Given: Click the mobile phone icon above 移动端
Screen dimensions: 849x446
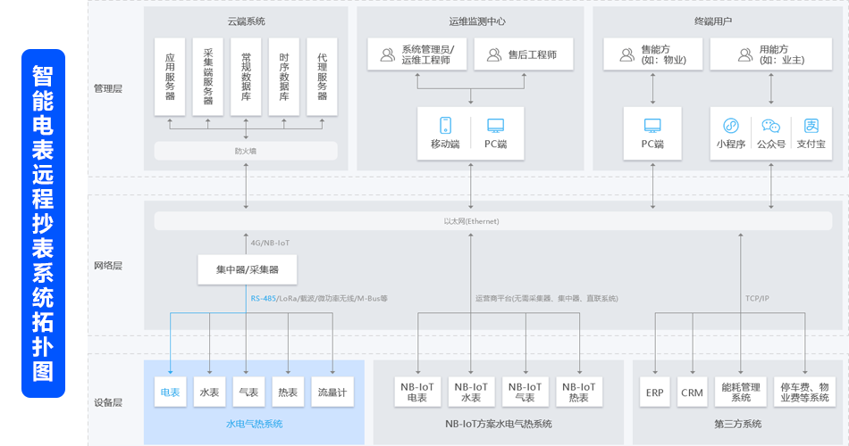Looking at the screenshot, I should click(445, 126).
